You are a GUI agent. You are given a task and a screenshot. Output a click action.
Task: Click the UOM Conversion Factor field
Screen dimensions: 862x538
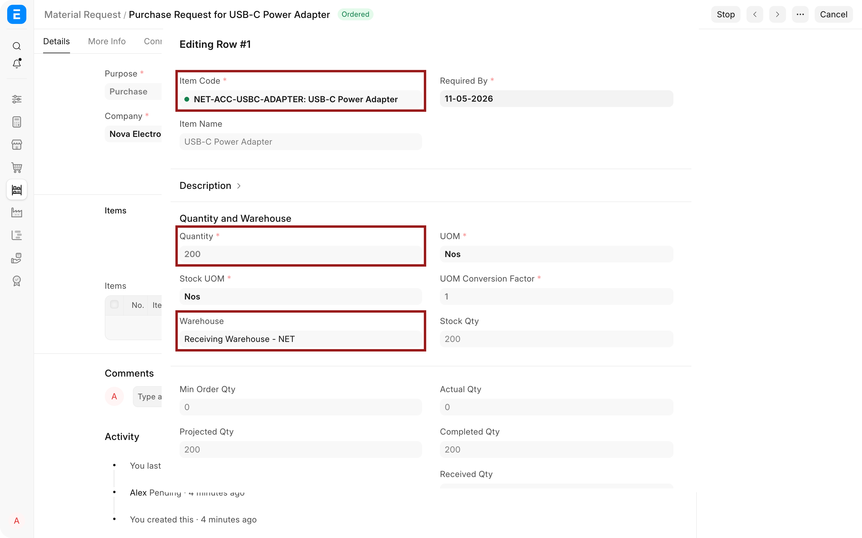pyautogui.click(x=556, y=296)
